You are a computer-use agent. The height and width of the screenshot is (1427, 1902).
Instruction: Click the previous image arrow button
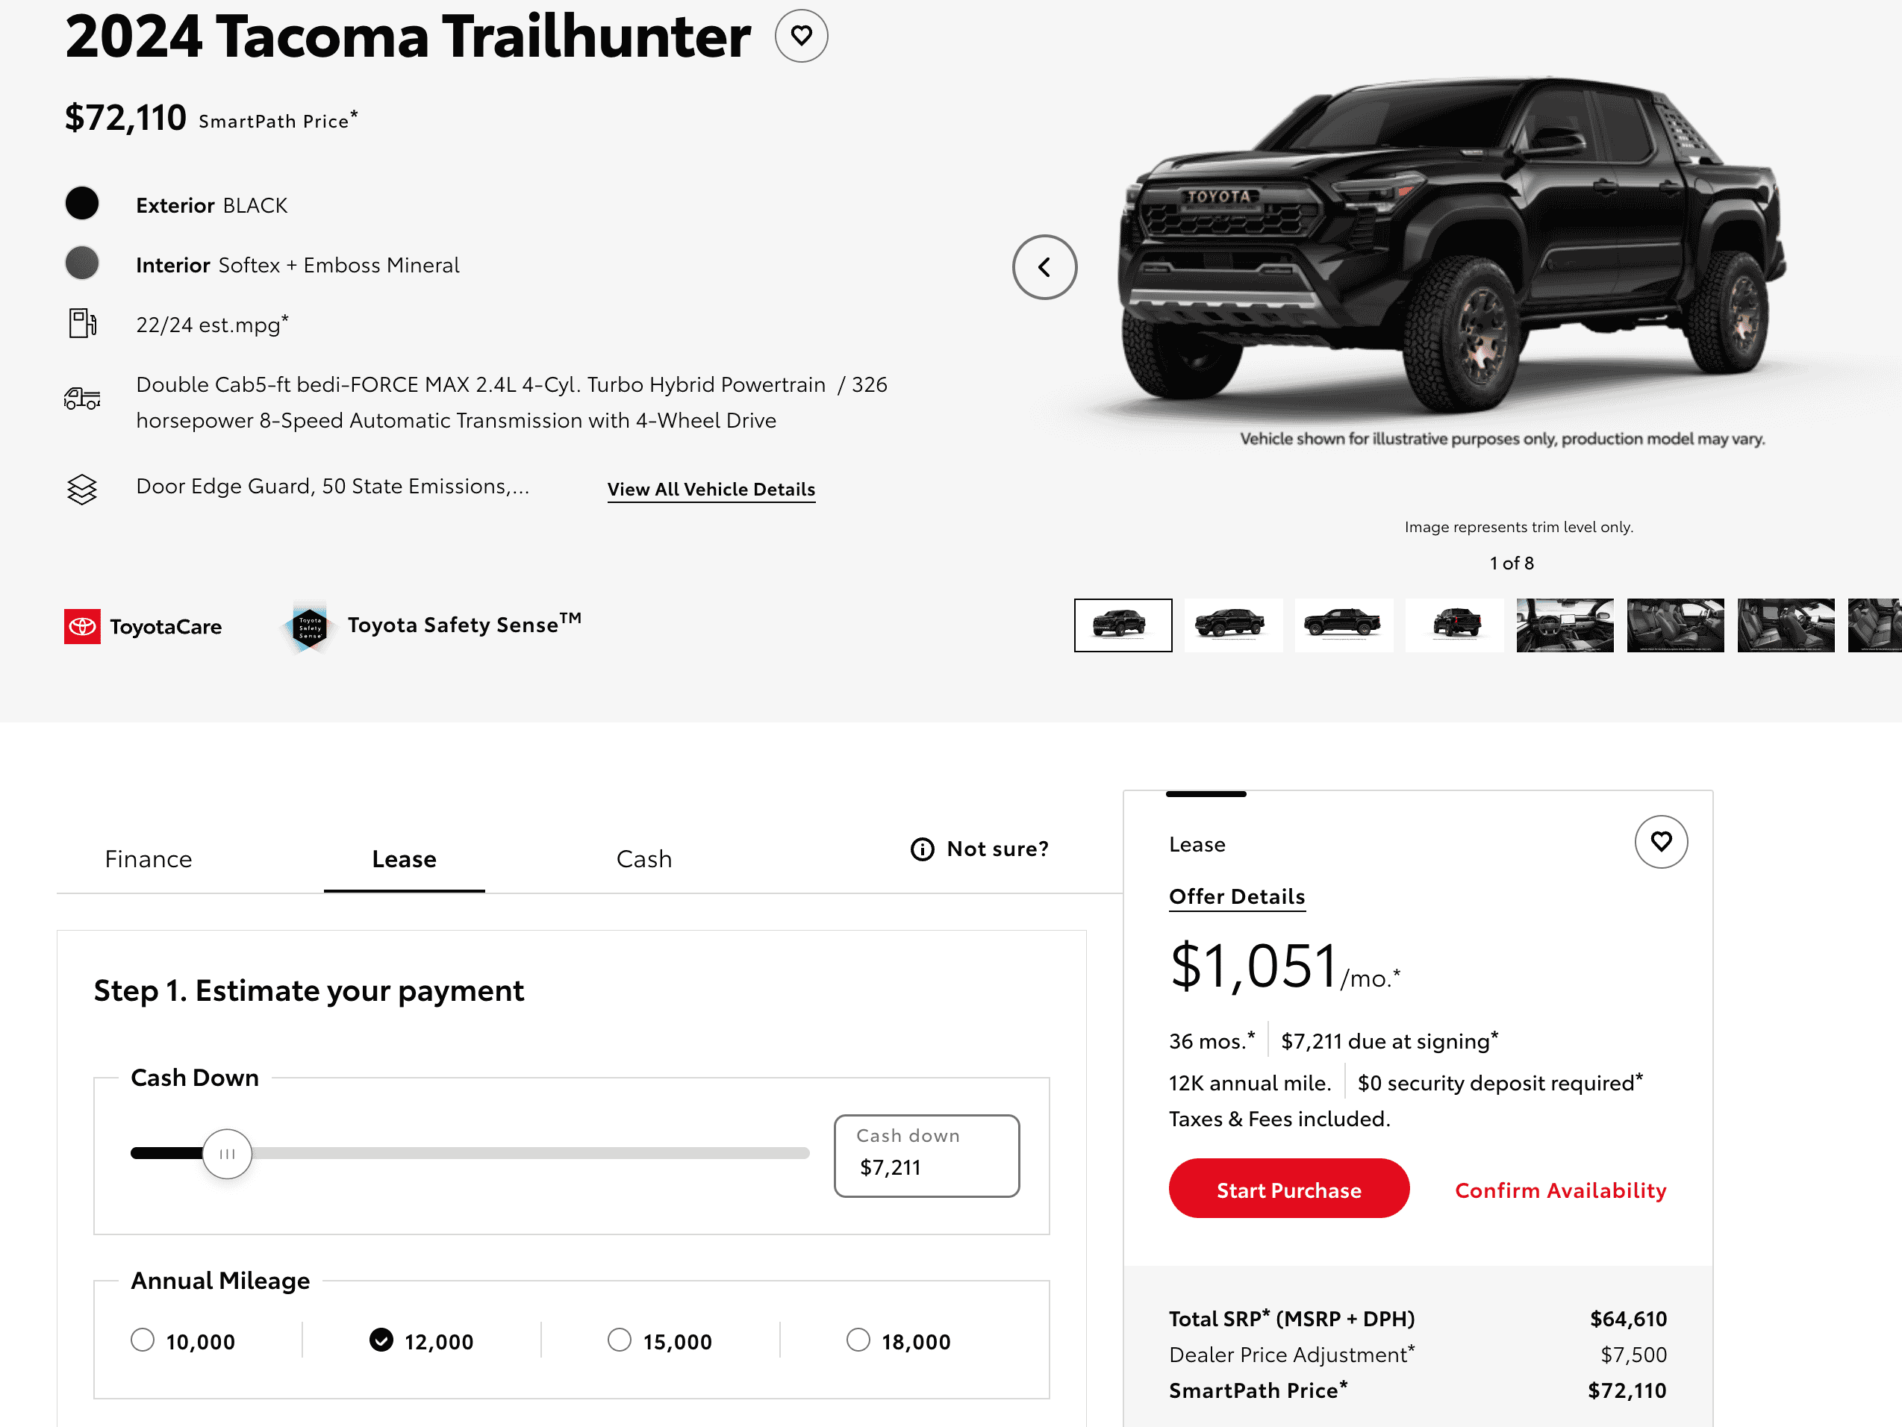(x=1044, y=267)
